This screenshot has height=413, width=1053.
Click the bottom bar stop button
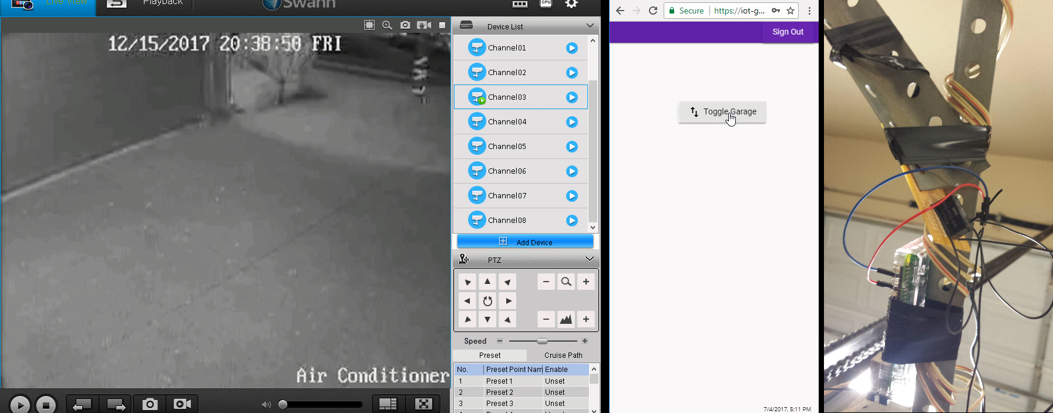tap(46, 405)
